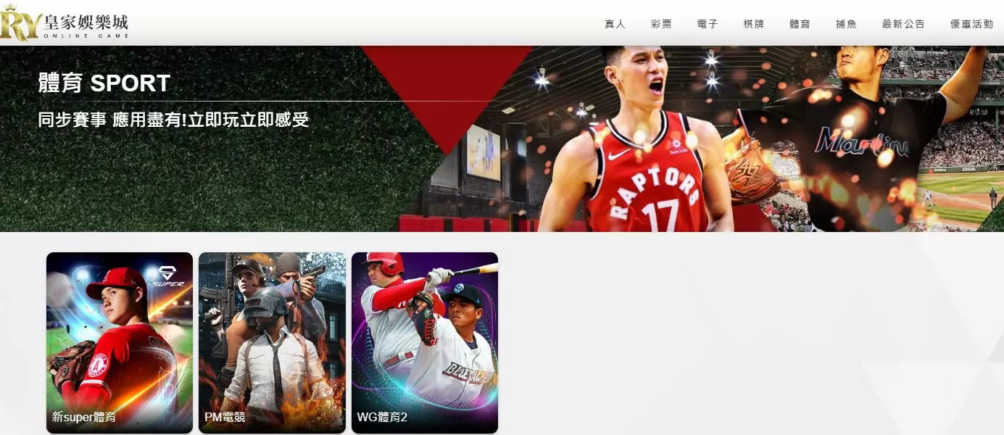Open the 真人 menu item

(x=615, y=24)
